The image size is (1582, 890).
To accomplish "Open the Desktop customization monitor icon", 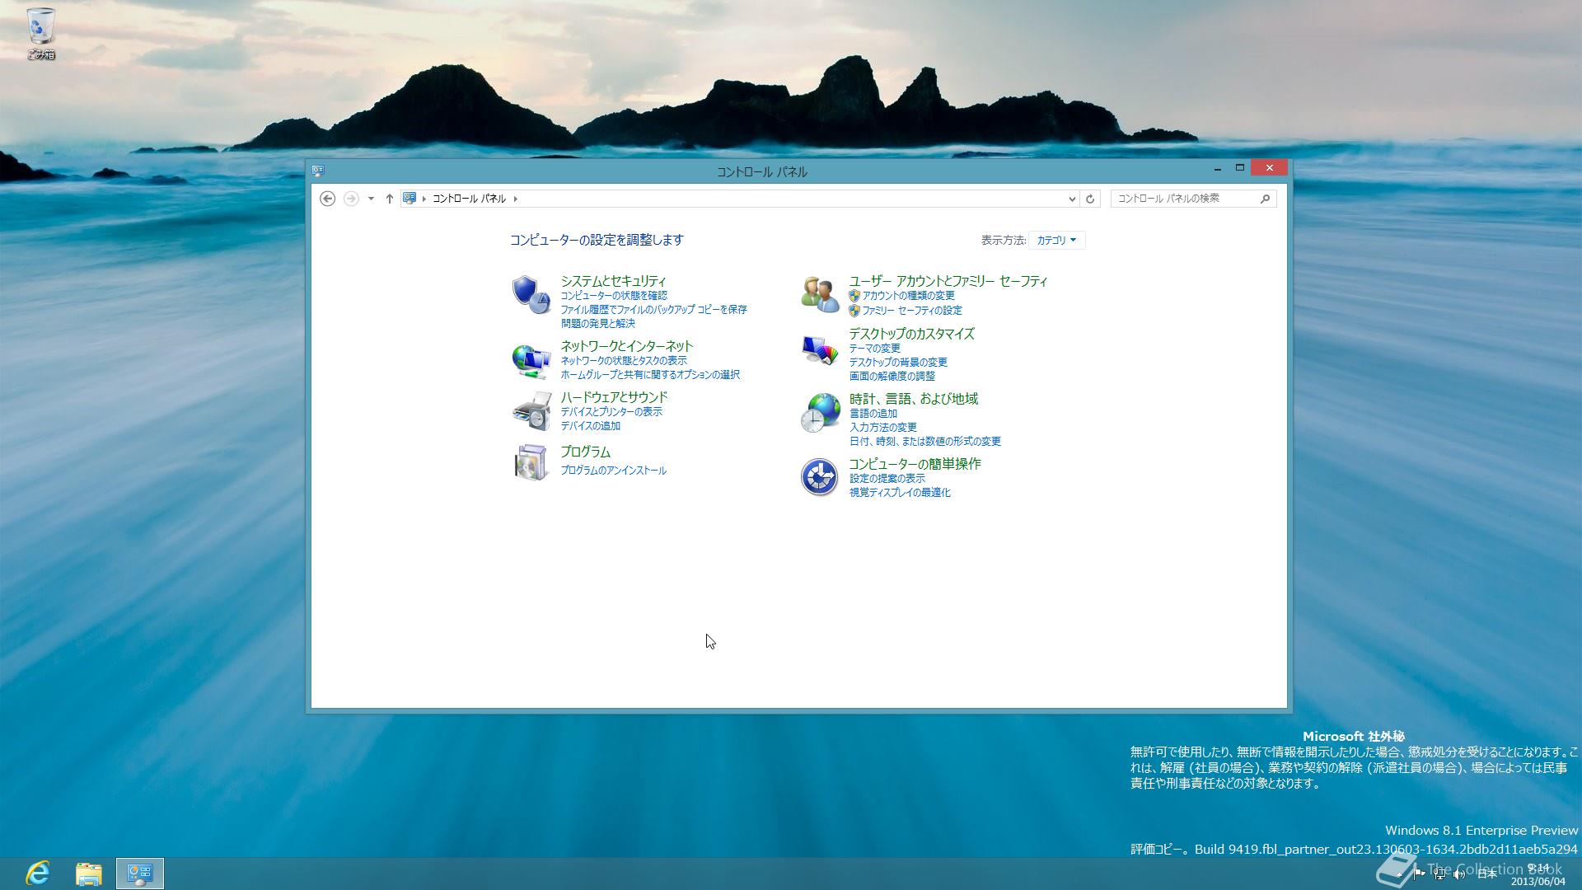I will (820, 349).
